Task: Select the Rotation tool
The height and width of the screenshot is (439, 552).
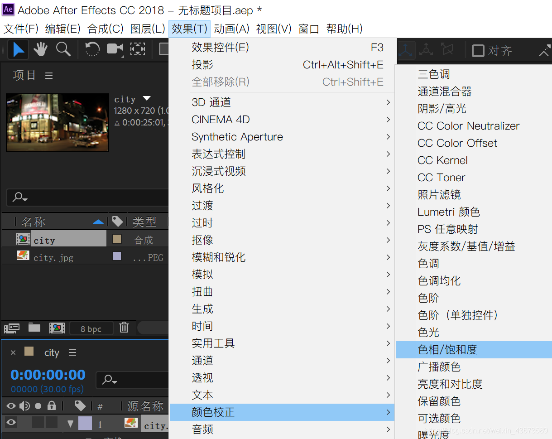Action: [92, 49]
